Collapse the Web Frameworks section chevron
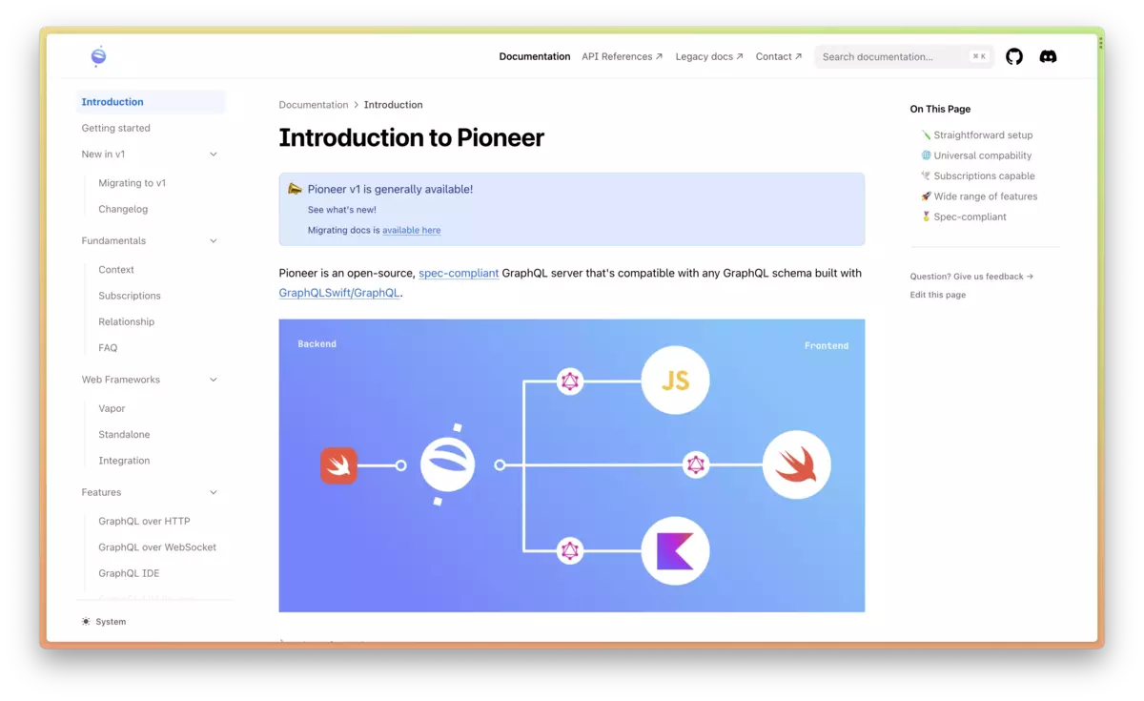1144x701 pixels. coord(214,380)
